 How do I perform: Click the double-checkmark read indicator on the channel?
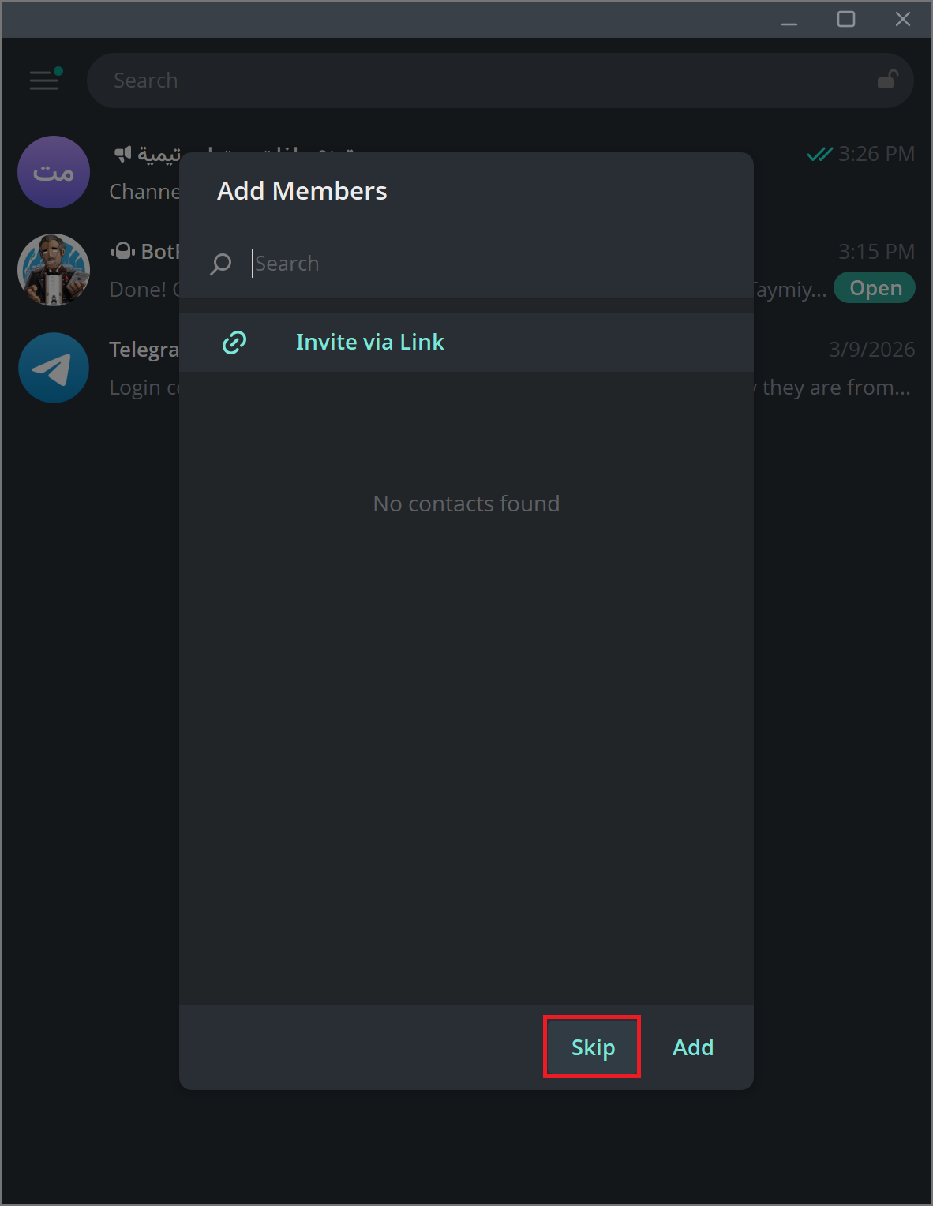point(821,154)
